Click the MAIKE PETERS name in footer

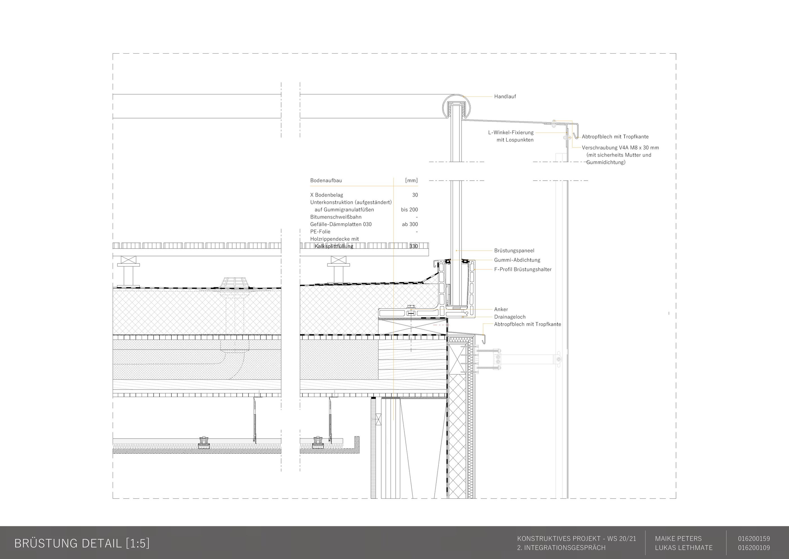tap(678, 539)
